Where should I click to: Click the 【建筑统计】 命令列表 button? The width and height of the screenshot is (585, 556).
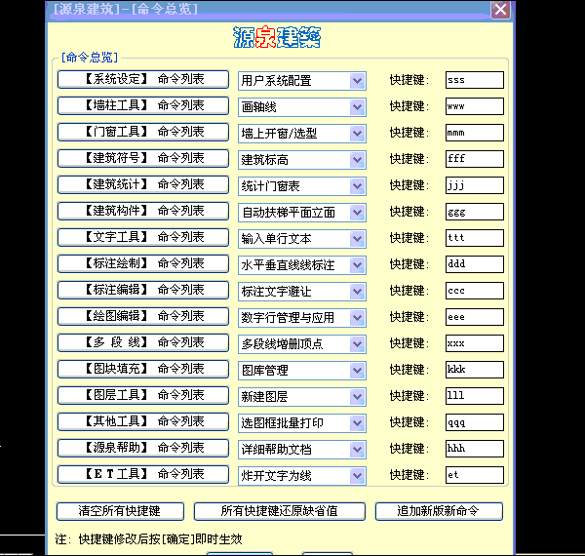(x=143, y=184)
